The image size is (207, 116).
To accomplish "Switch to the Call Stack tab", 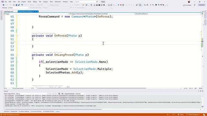I will click(x=7, y=111).
